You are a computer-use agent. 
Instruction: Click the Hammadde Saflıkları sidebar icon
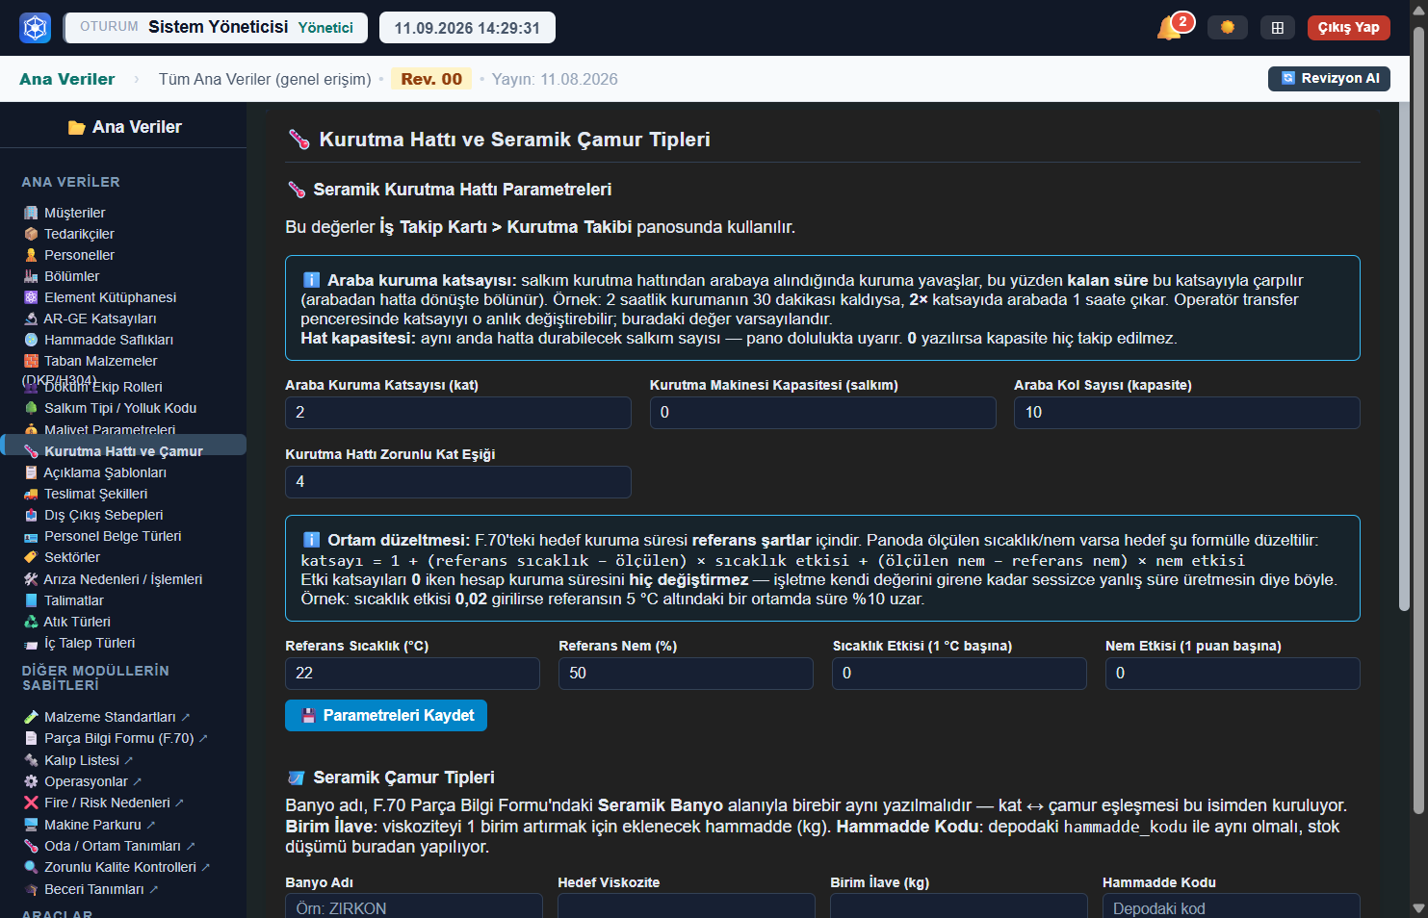click(x=31, y=340)
